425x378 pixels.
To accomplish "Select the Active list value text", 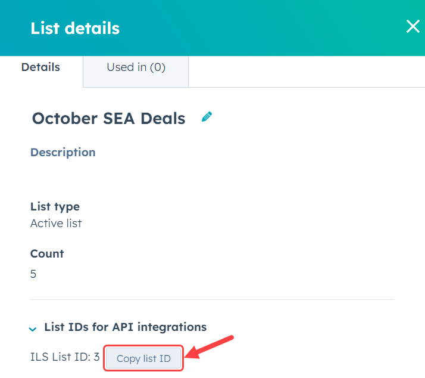I will click(56, 224).
